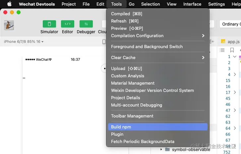This screenshot has width=241, height=154.
Task: Collapse code fold at line 1
Action: (x=235, y=57)
